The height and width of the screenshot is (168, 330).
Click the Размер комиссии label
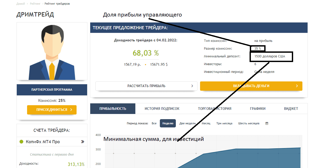pyautogui.click(x=218, y=49)
